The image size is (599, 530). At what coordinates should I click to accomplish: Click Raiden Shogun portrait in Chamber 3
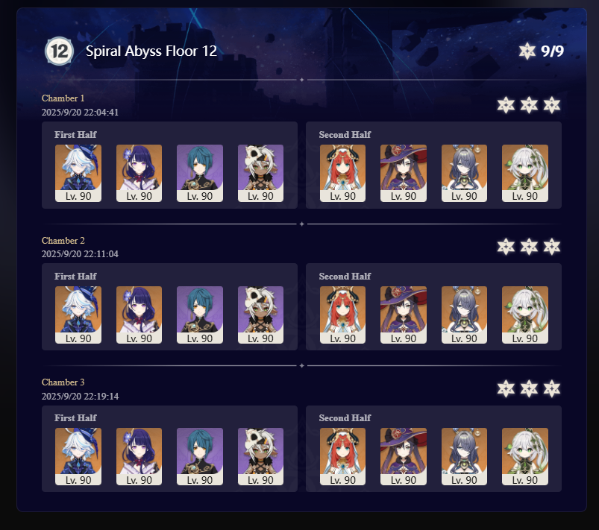139,456
